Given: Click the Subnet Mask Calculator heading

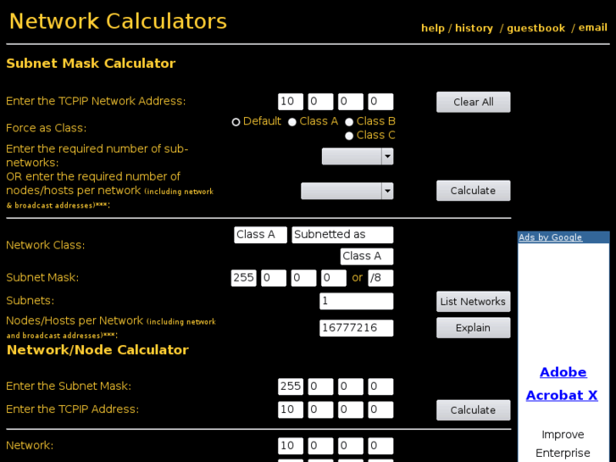Looking at the screenshot, I should [x=91, y=64].
